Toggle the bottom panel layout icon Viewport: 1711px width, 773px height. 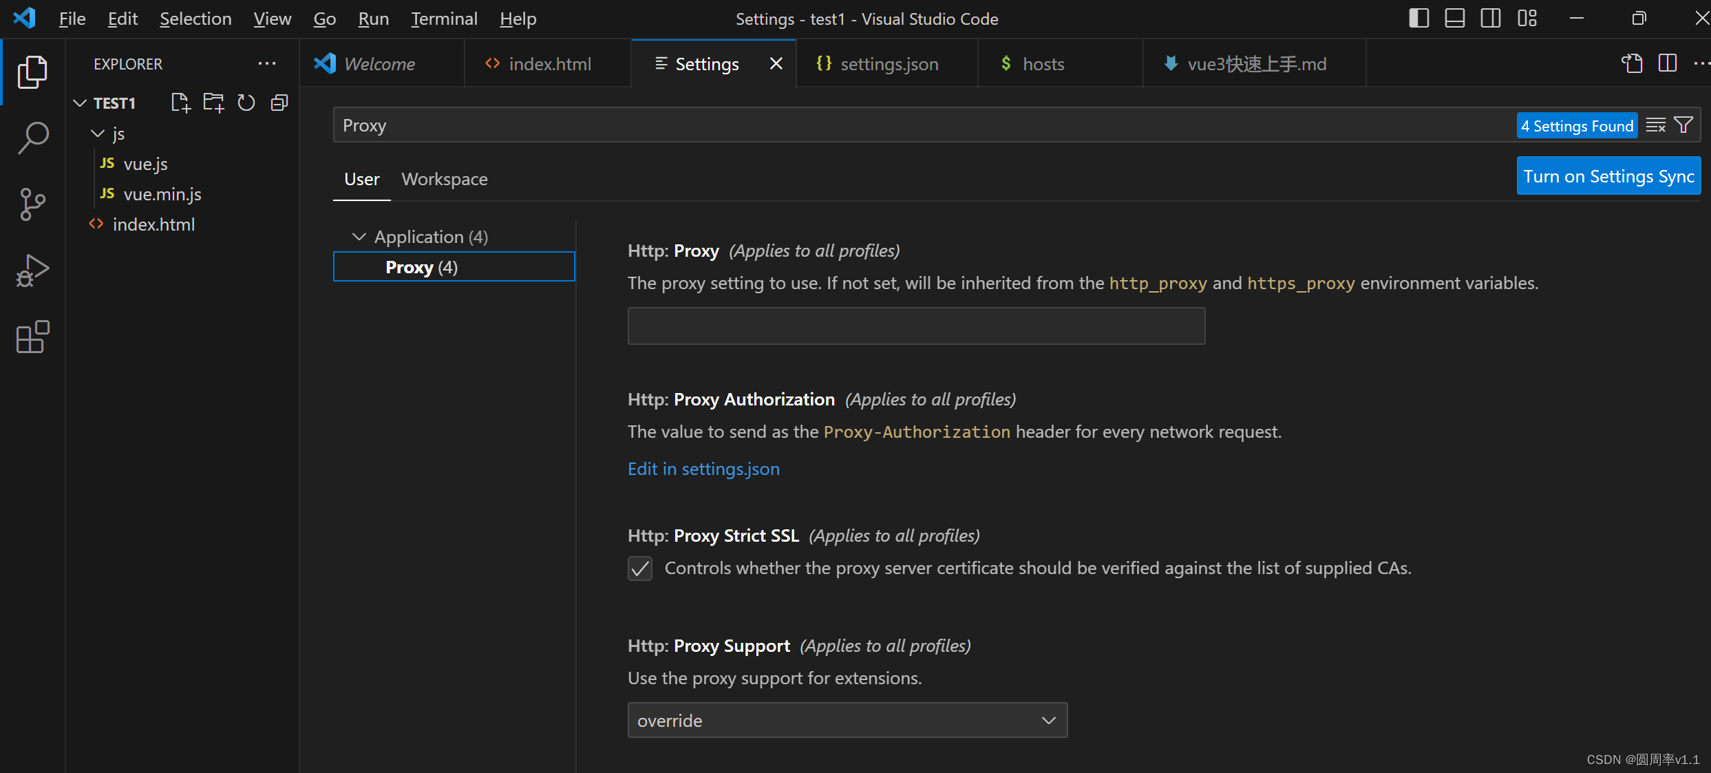(1454, 19)
